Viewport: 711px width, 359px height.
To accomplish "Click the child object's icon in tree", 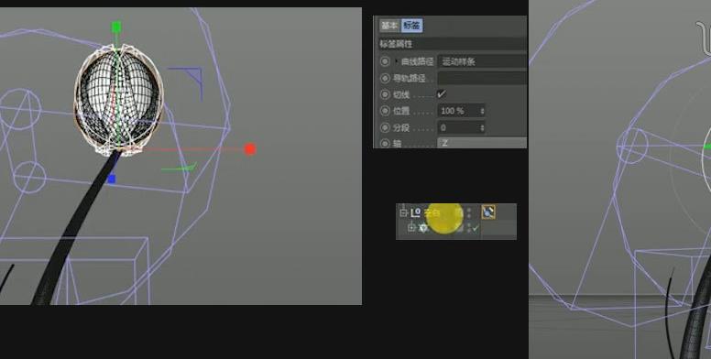I will [x=423, y=228].
